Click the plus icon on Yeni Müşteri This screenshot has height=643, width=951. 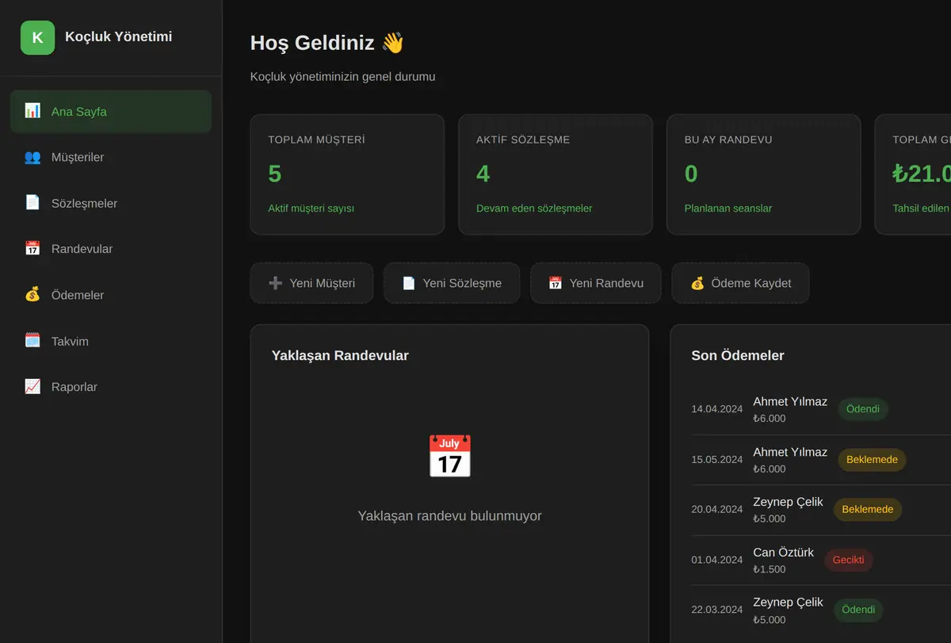(x=276, y=283)
